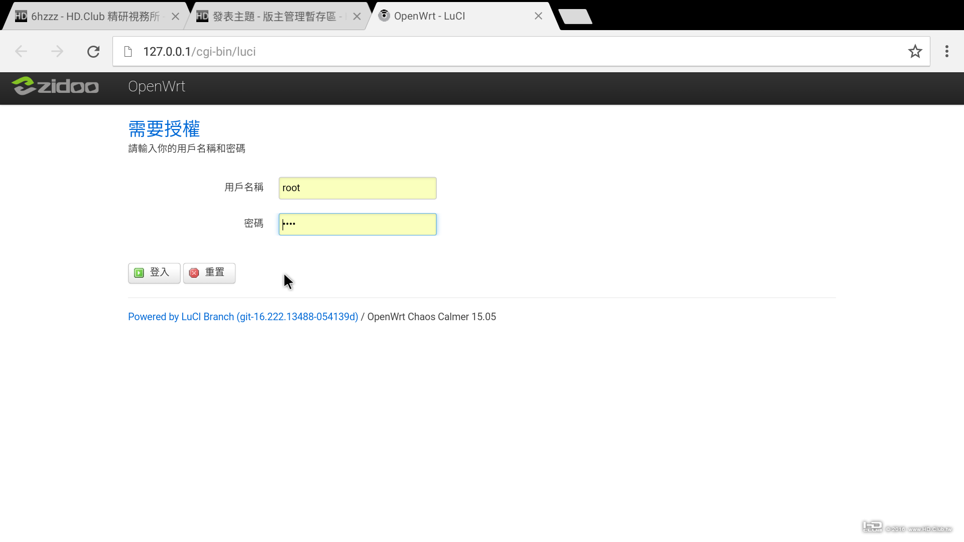
Task: Open Powered by LuCI Branch link
Action: click(x=243, y=317)
